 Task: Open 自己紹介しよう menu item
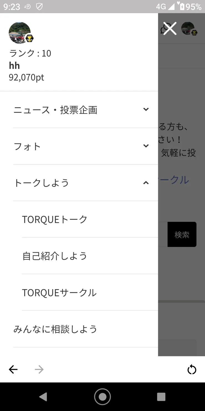pos(90,256)
